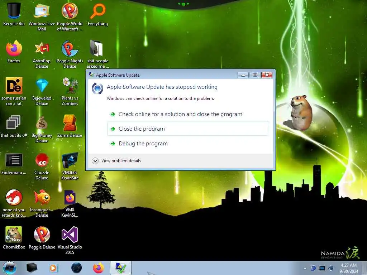Click the 'View problem details' text
367x275 pixels.
tap(121, 161)
